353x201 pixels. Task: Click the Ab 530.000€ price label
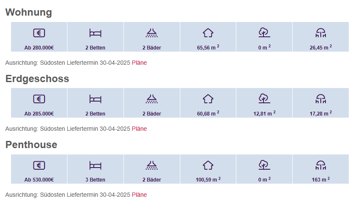pos(39,180)
